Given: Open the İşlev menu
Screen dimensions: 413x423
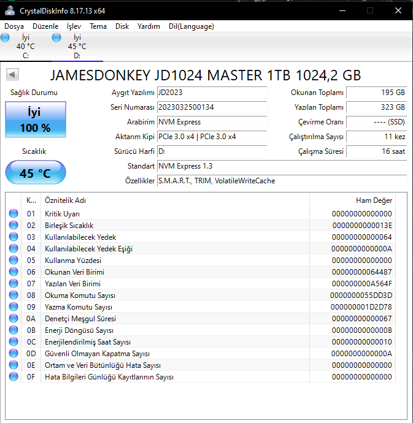Looking at the screenshot, I should pos(74,26).
